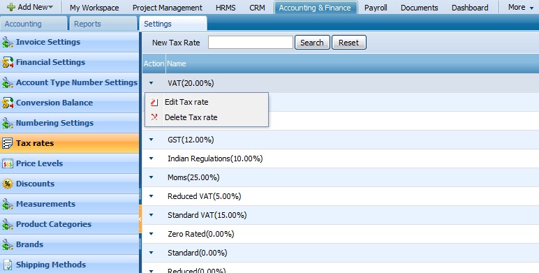The image size is (539, 273).
Task: Switch to the Reports sub-tab
Action: pyautogui.click(x=103, y=24)
